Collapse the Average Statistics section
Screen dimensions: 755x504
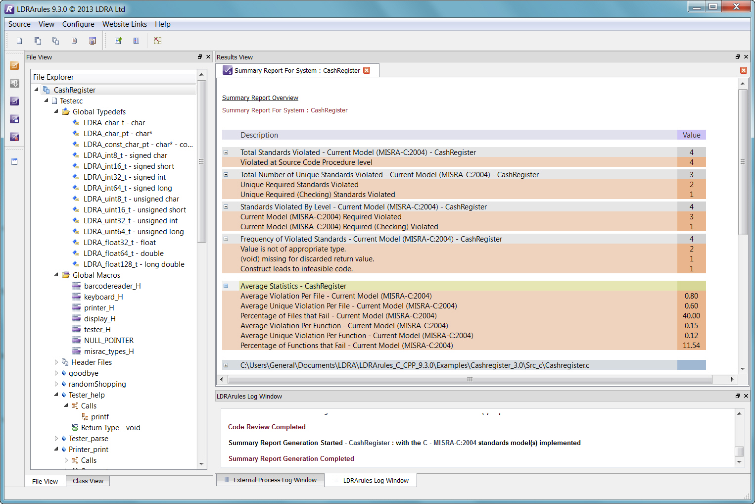coord(226,286)
